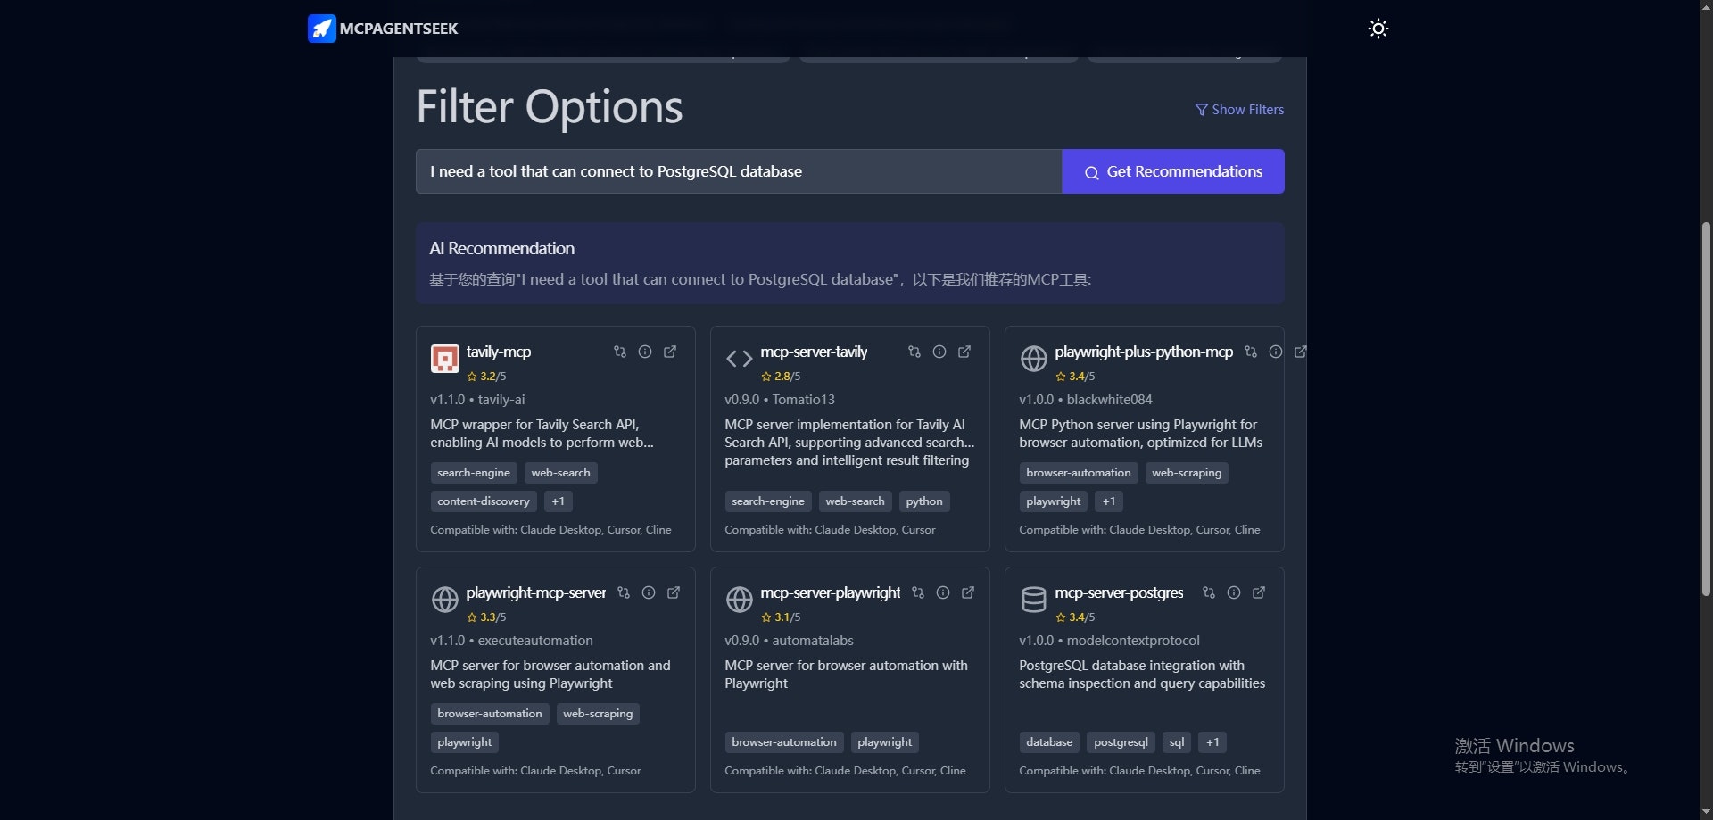Image resolution: width=1713 pixels, height=820 pixels.
Task: Click info icon on playwright-plus-python-mcp card
Action: (x=1276, y=352)
